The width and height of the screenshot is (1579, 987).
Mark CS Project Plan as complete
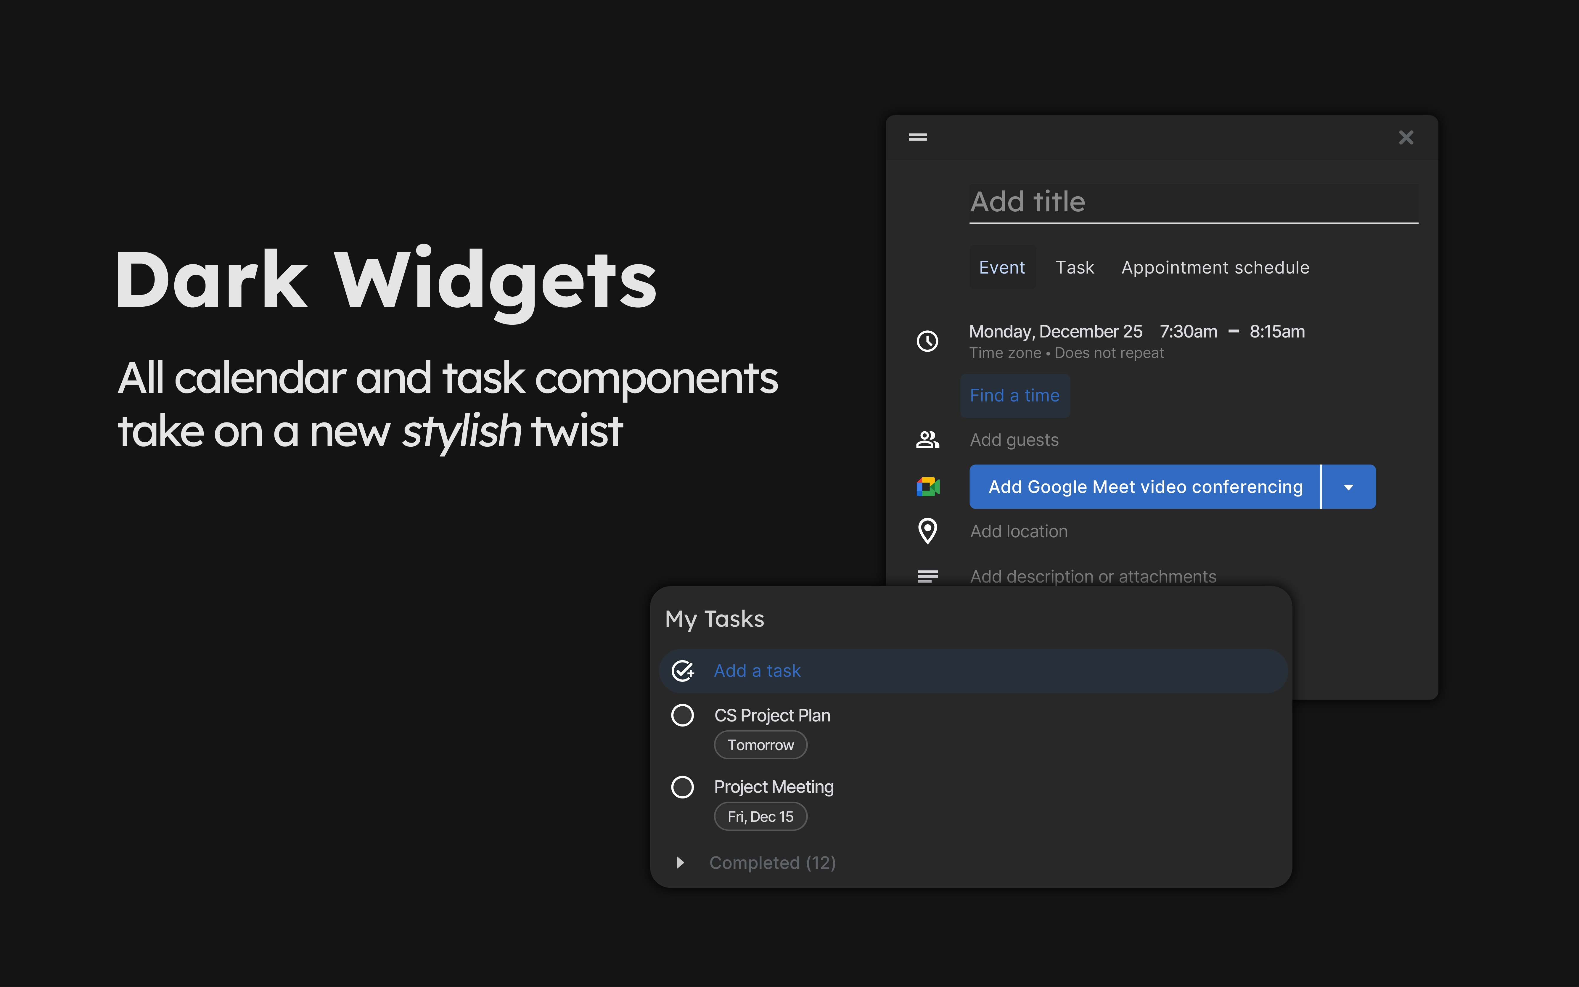[x=682, y=716]
